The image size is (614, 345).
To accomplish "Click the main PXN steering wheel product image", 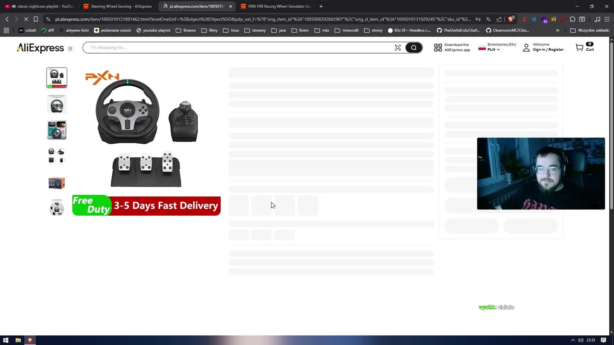I will click(x=146, y=141).
